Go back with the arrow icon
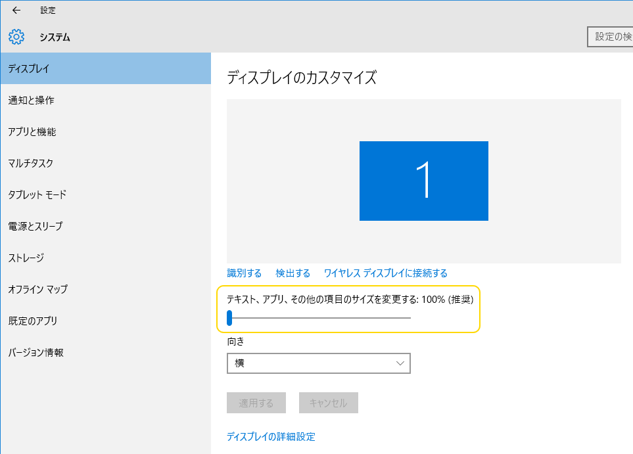Image resolution: width=633 pixels, height=454 pixels. pos(16,11)
